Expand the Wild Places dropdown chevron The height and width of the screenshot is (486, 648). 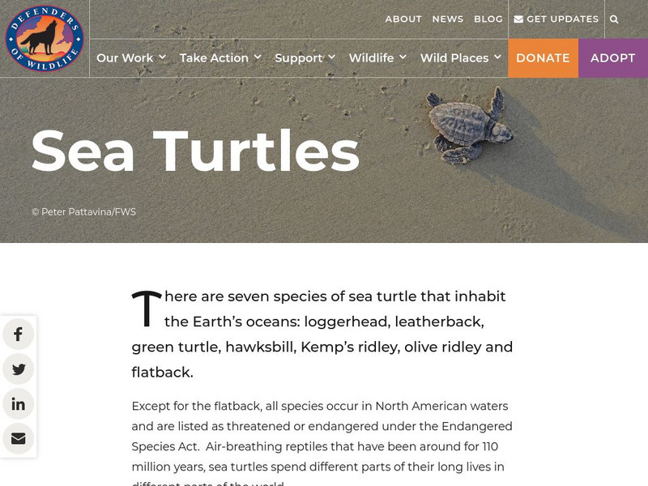coord(497,57)
